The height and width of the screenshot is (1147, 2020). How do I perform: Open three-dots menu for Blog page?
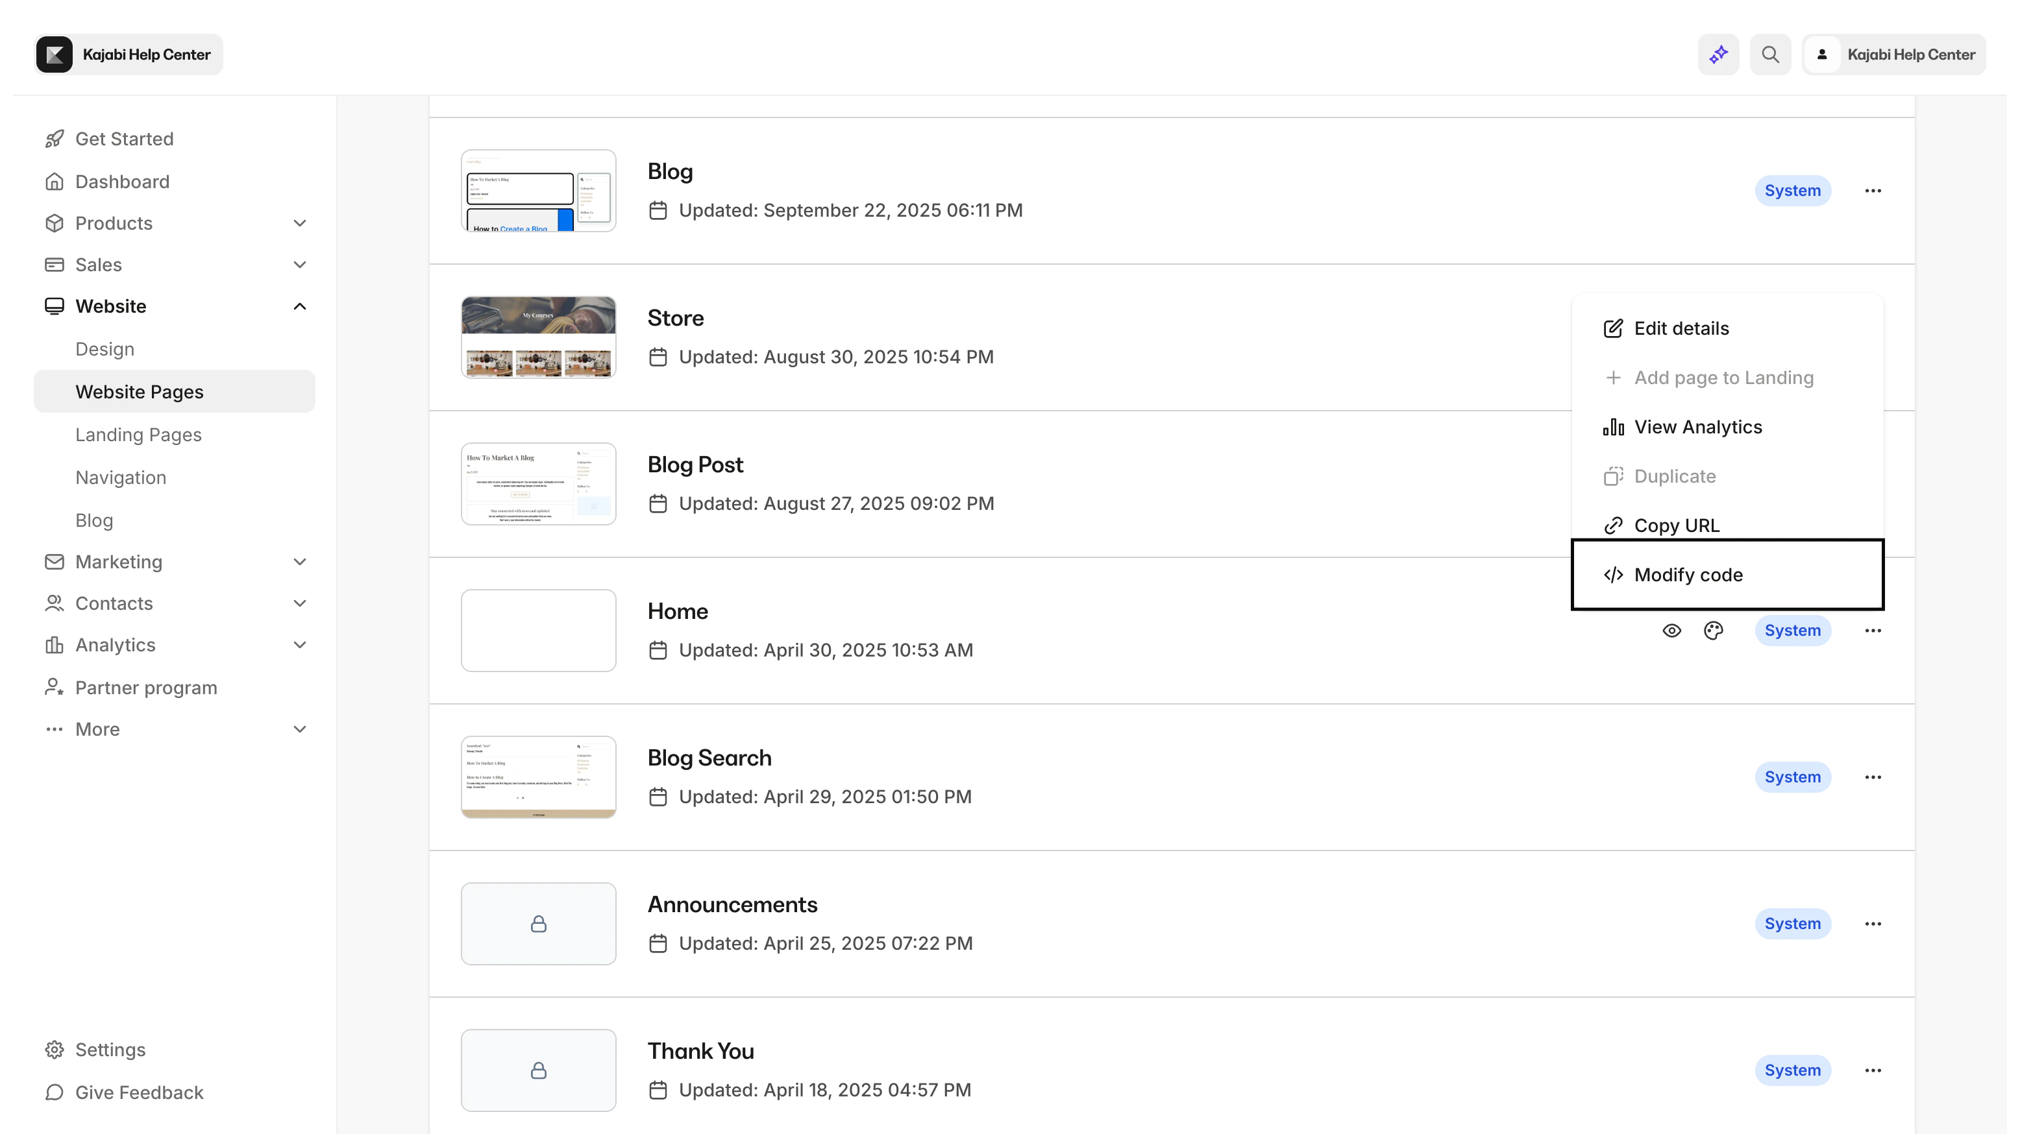click(x=1873, y=191)
